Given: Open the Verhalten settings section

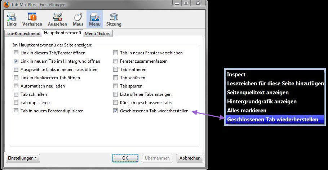Looking at the screenshot, I should [x=32, y=19].
